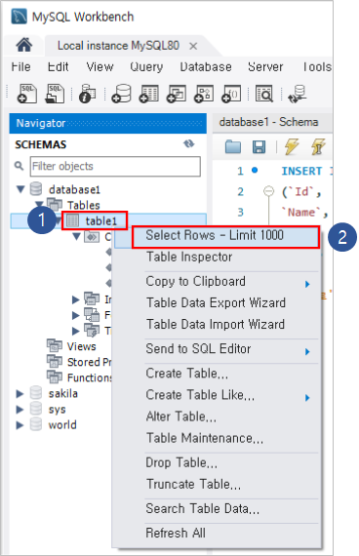Open the Database menu
359x556 pixels.
(x=206, y=66)
